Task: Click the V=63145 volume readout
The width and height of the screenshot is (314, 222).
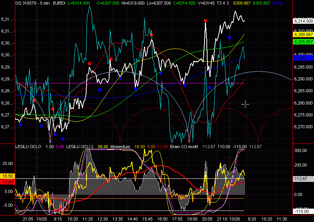Action: (206, 3)
